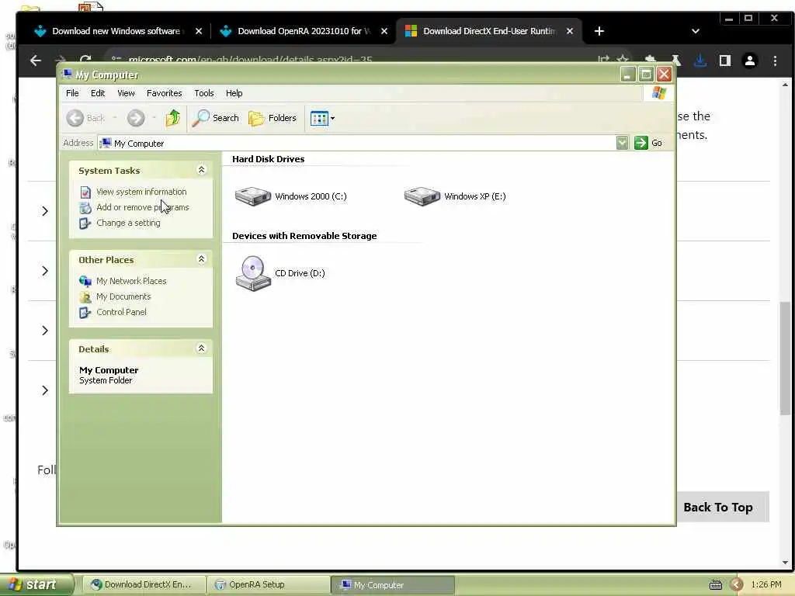Screen dimensions: 795x596
Task: Open My Network Places link
Action: coord(131,281)
